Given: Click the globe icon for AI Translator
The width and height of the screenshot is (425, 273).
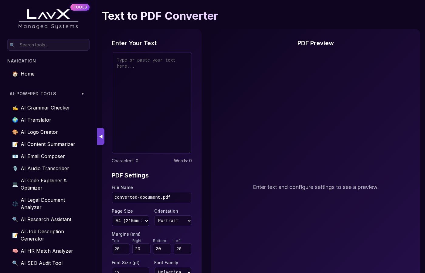Looking at the screenshot, I should click(15, 120).
